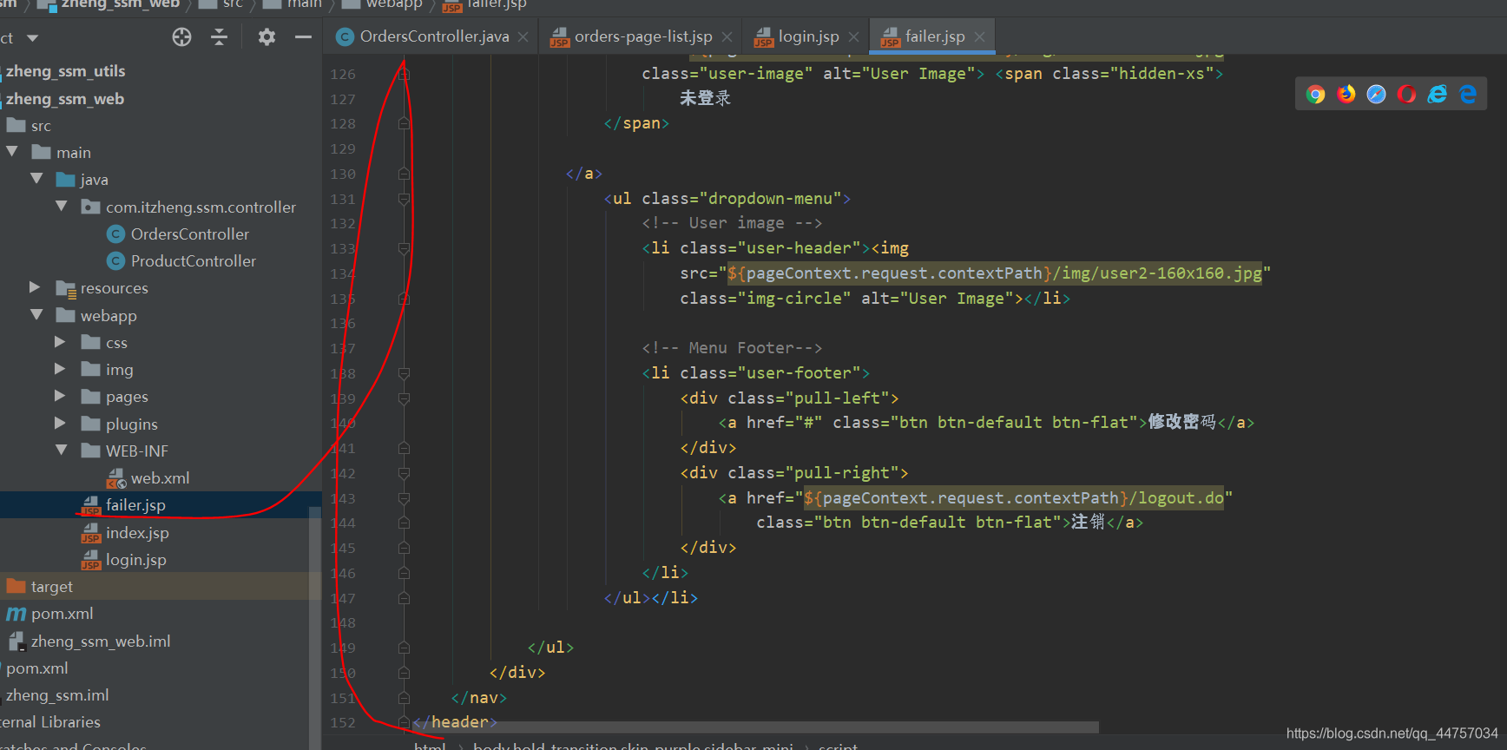Click line number 129 in gutter
Viewport: 1507px width, 750px height.
[343, 148]
